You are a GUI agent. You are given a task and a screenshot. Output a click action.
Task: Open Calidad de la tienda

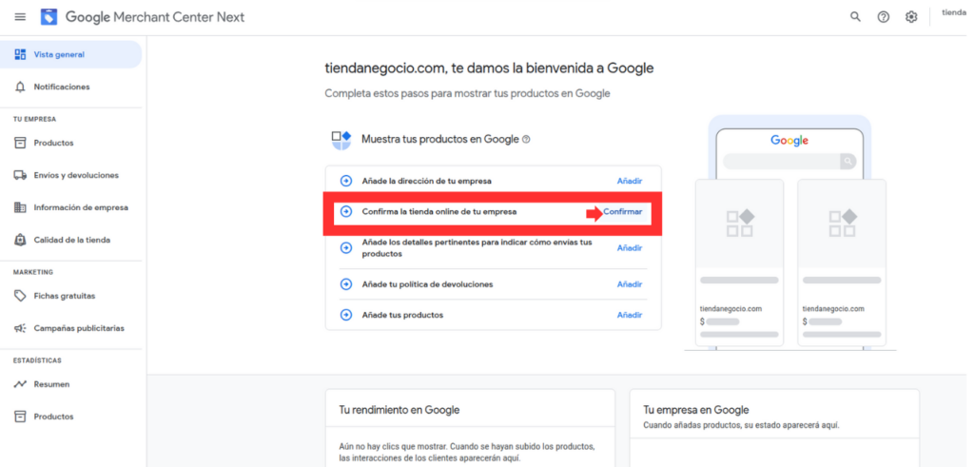tap(70, 240)
